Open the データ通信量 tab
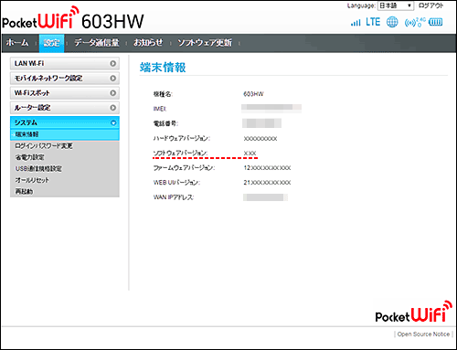This screenshot has height=350, width=457. coord(97,43)
